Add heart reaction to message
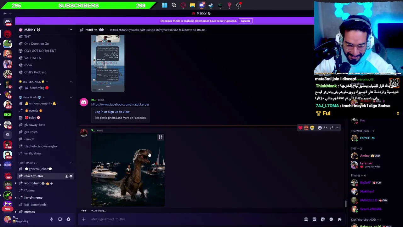The height and width of the screenshot is (227, 403). tap(300, 128)
